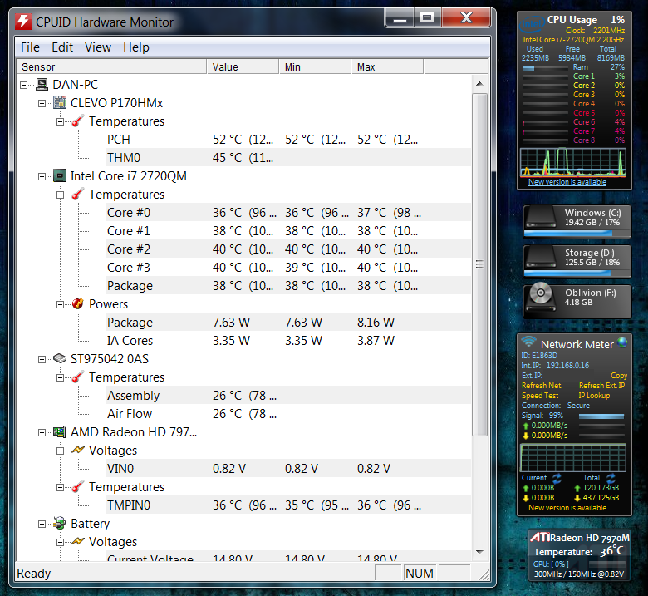Screen dimensions: 648x596
Task: Click the Min column header
Action: point(315,66)
